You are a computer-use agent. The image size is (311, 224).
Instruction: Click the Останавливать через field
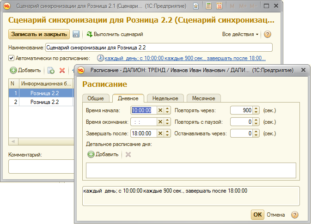click(242, 133)
